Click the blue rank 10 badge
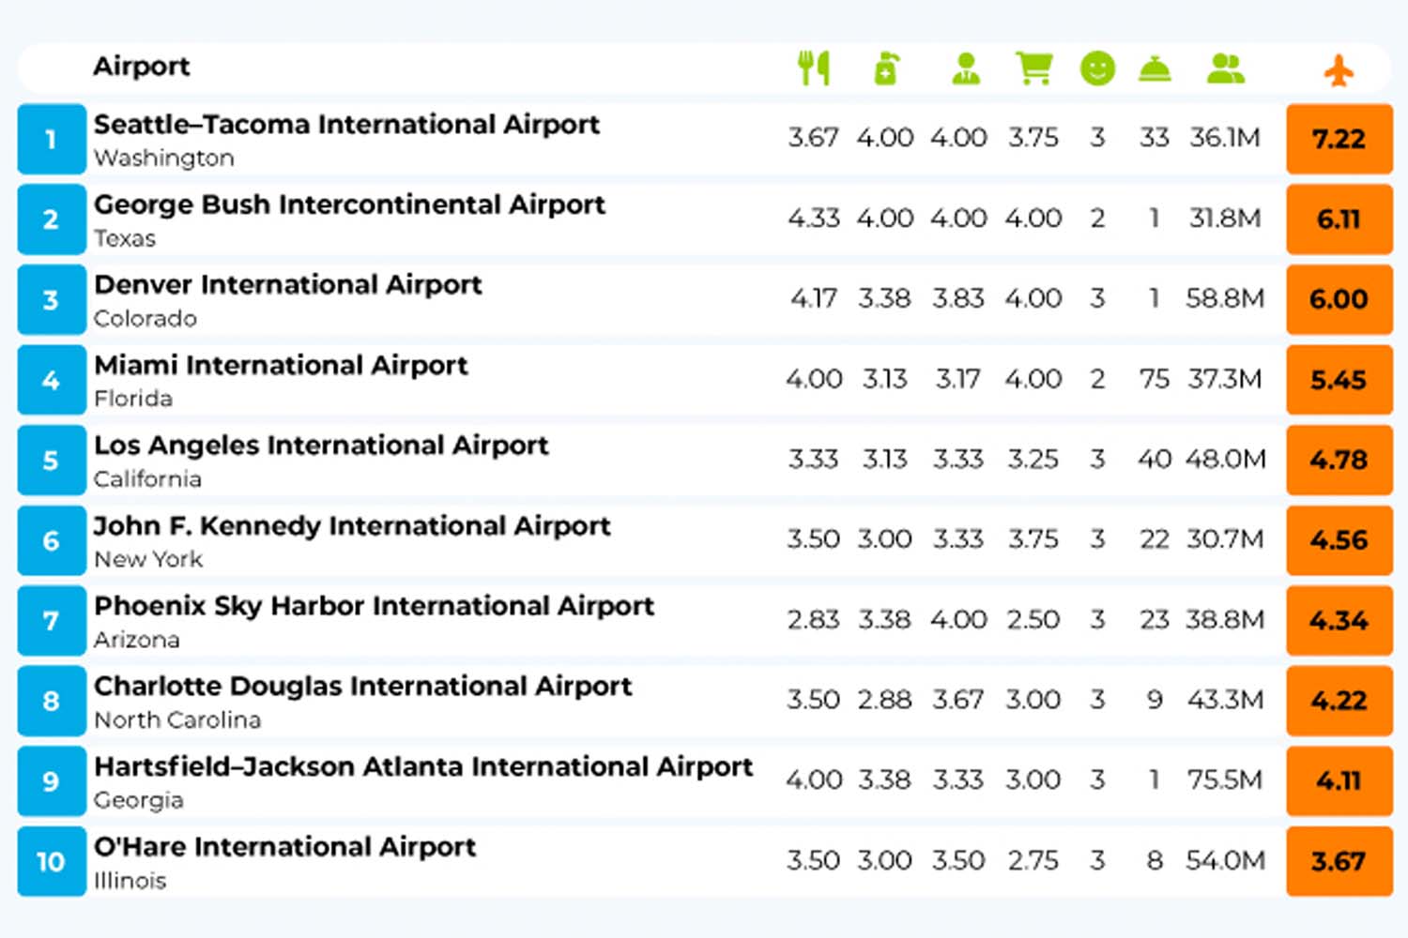 (51, 861)
